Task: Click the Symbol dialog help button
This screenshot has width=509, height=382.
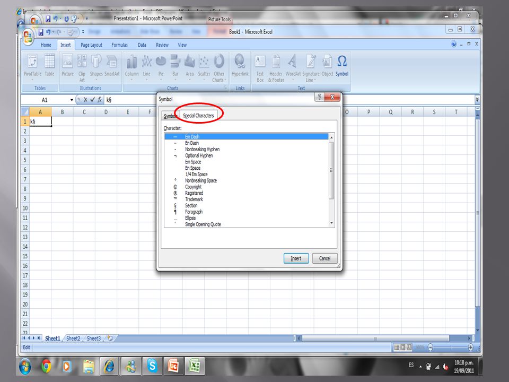Action: point(319,97)
